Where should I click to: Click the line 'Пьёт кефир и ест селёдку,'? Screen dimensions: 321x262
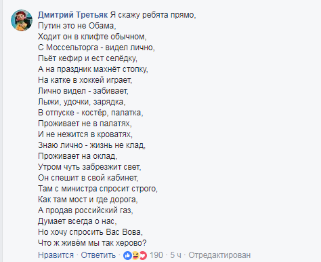click(x=87, y=58)
